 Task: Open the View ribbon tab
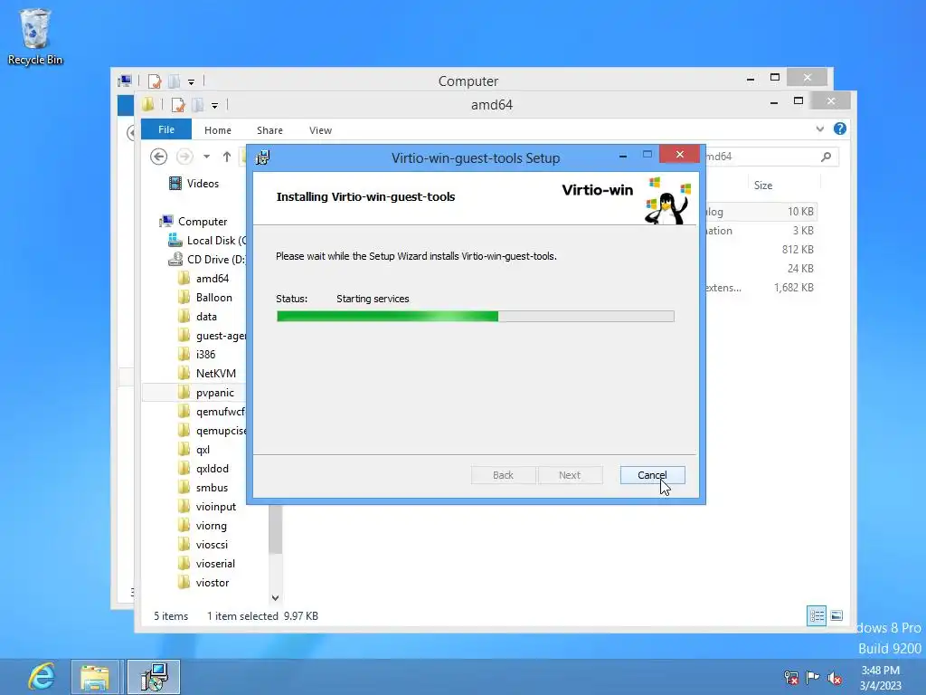click(x=320, y=130)
